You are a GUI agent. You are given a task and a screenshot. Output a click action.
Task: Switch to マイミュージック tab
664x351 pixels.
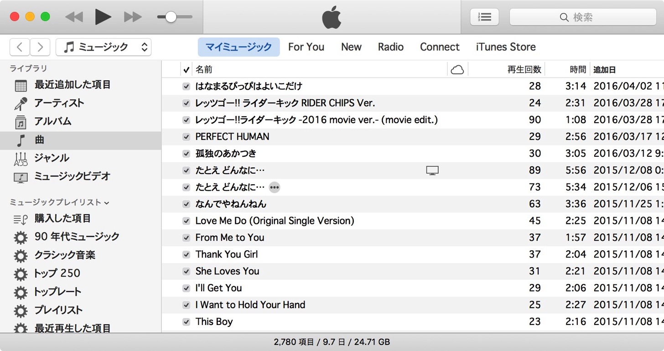tap(239, 47)
